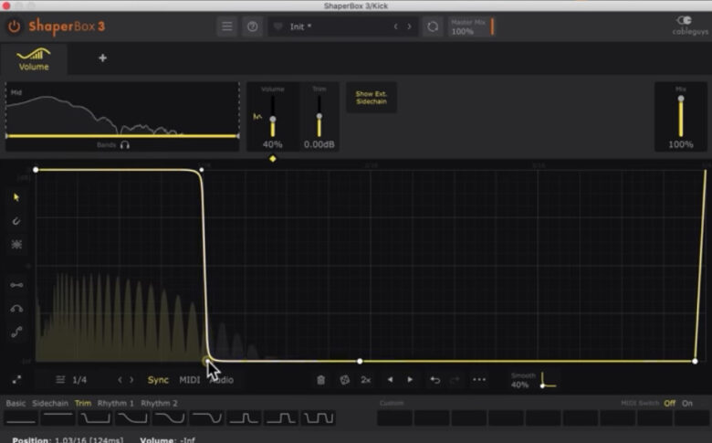Set MIDI Switch to Off
Image resolution: width=712 pixels, height=443 pixels.
point(669,403)
